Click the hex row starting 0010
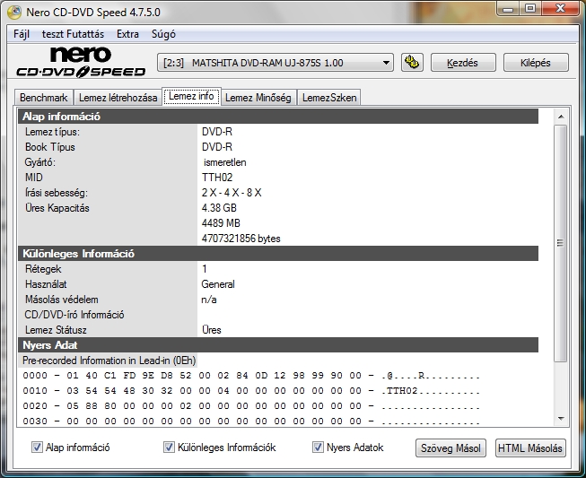Image resolution: width=586 pixels, height=478 pixels. (251, 391)
